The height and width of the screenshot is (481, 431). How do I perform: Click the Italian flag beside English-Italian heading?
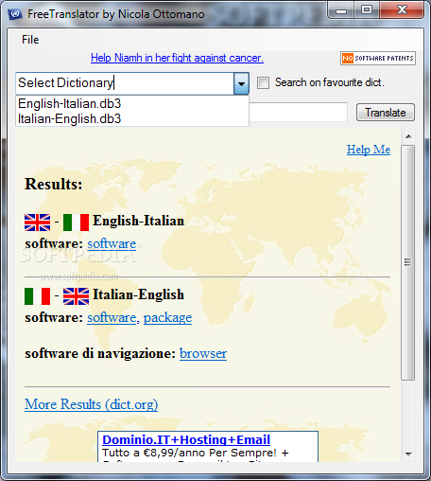(x=76, y=223)
